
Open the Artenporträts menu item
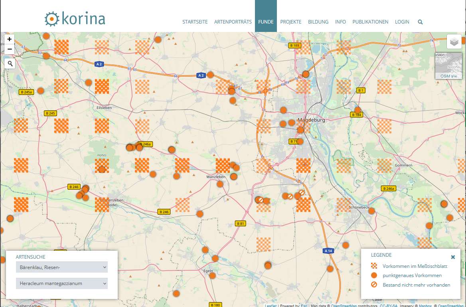point(233,22)
